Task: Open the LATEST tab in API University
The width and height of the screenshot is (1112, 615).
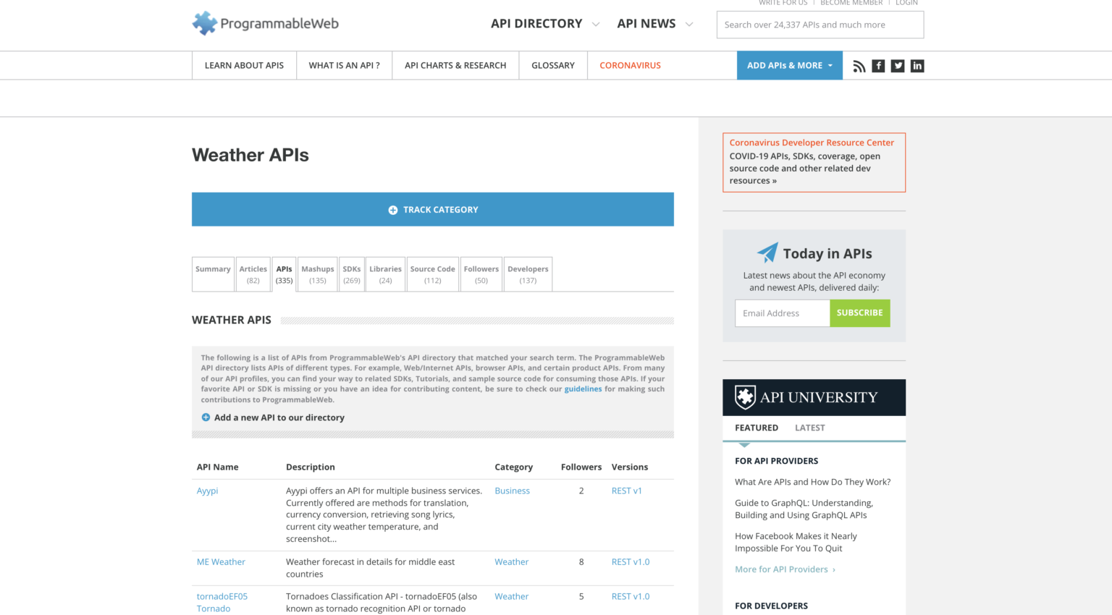Action: [x=809, y=428]
